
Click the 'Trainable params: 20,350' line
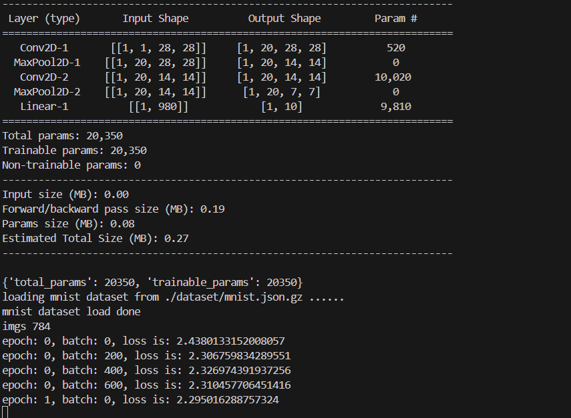click(75, 151)
